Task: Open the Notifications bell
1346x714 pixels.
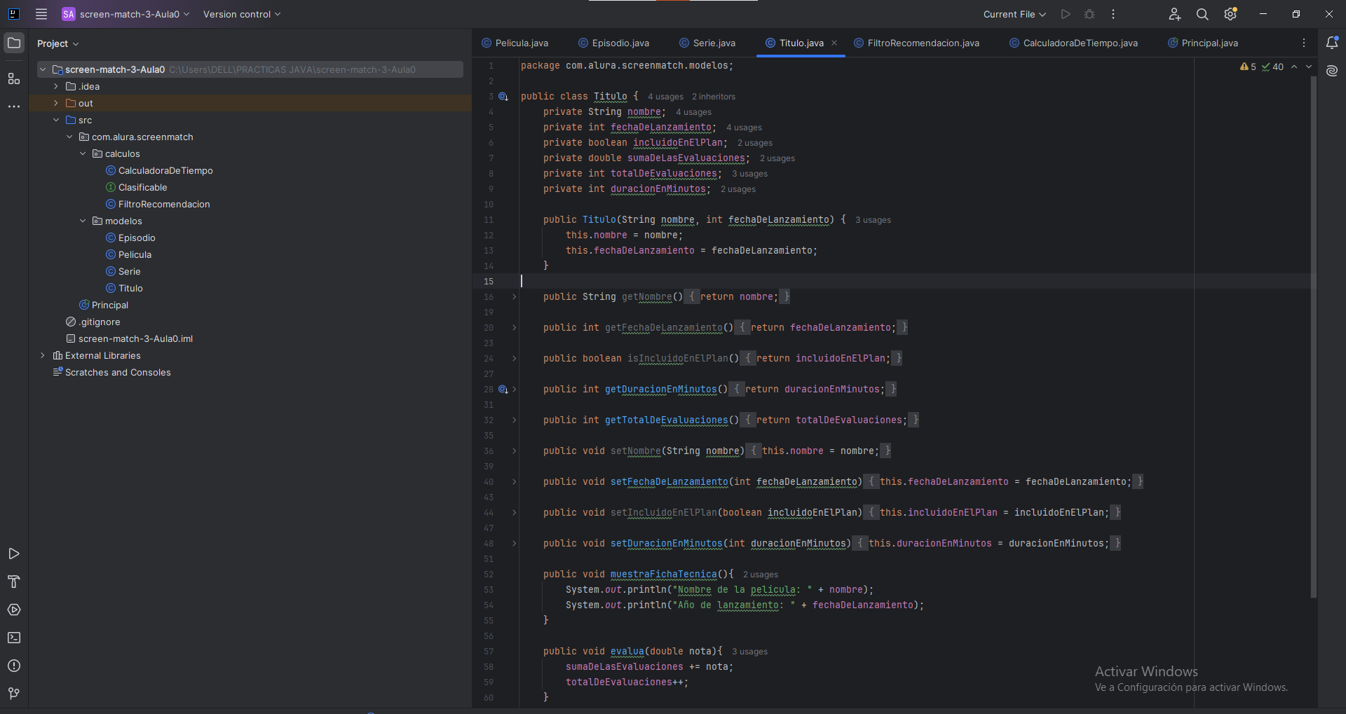Action: click(1332, 43)
